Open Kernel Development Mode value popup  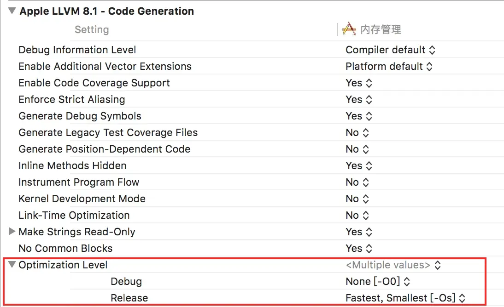[x=357, y=199]
